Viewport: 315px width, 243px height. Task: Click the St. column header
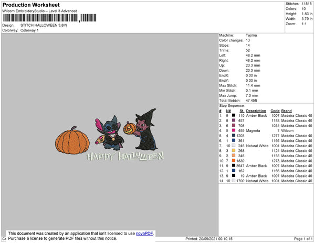242,111
